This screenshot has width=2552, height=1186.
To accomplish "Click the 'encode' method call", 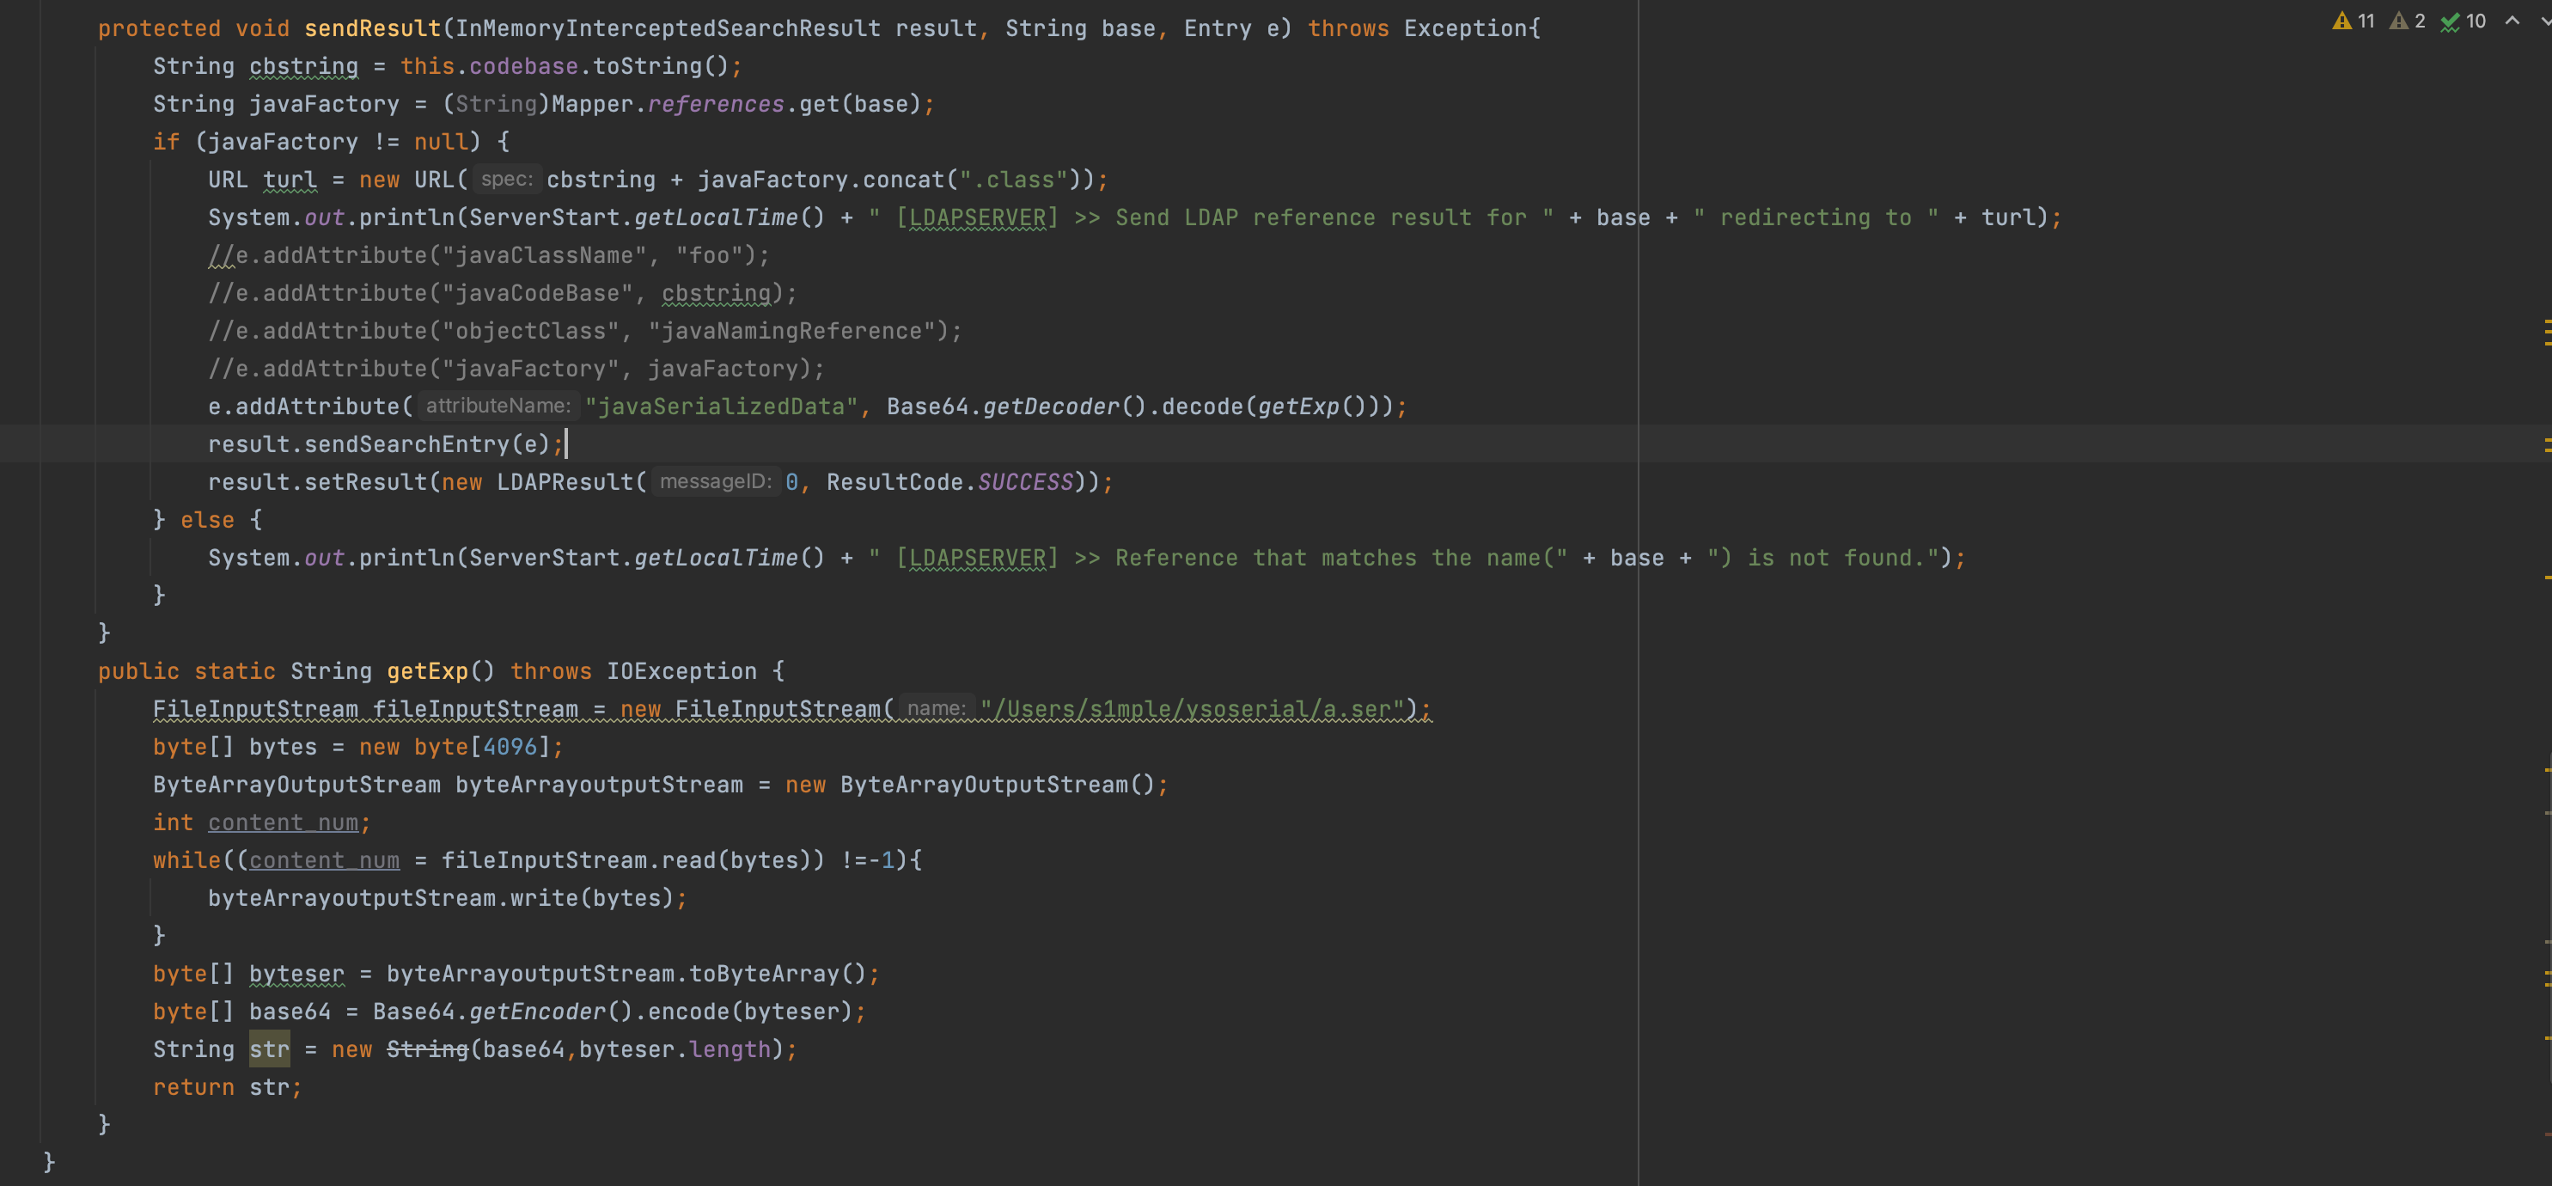I will 688,1012.
